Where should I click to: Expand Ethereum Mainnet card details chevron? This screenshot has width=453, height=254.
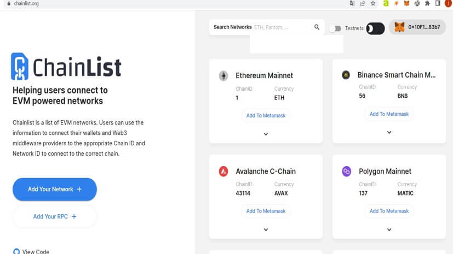pyautogui.click(x=266, y=134)
